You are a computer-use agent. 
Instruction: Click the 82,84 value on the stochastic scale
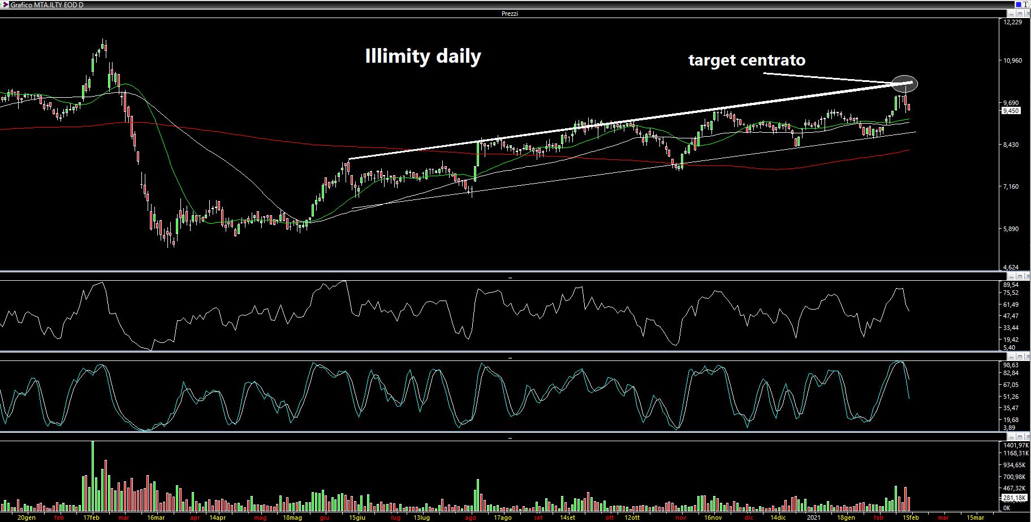(1011, 373)
